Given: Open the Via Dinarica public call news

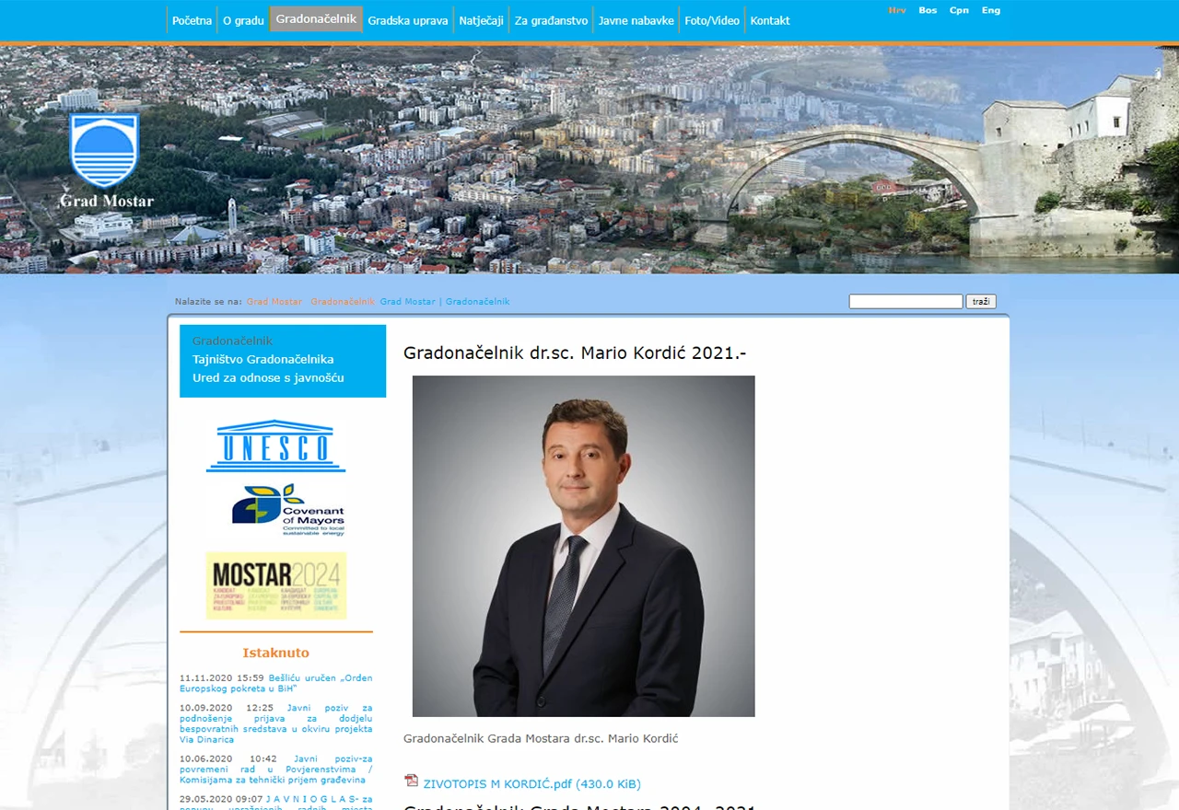Looking at the screenshot, I should pos(276,723).
